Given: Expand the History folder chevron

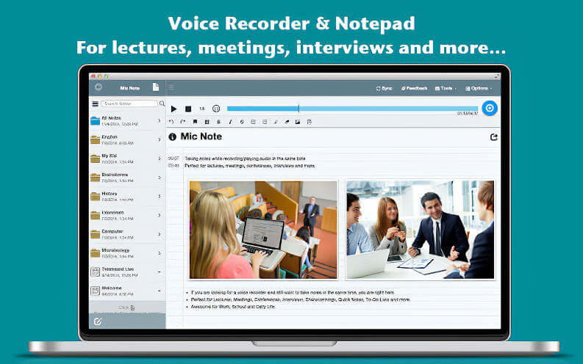Looking at the screenshot, I should point(160,196).
